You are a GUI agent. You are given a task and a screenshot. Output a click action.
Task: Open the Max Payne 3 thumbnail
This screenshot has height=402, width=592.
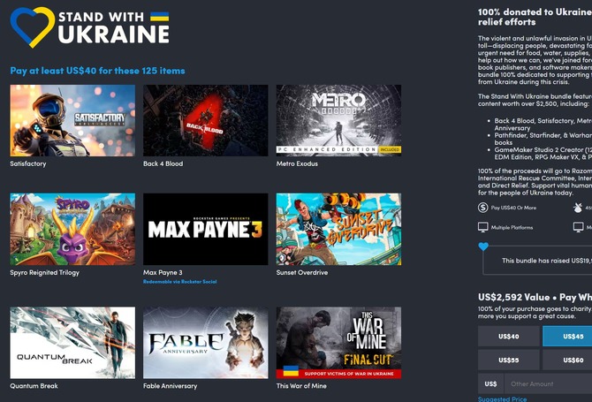pos(205,229)
